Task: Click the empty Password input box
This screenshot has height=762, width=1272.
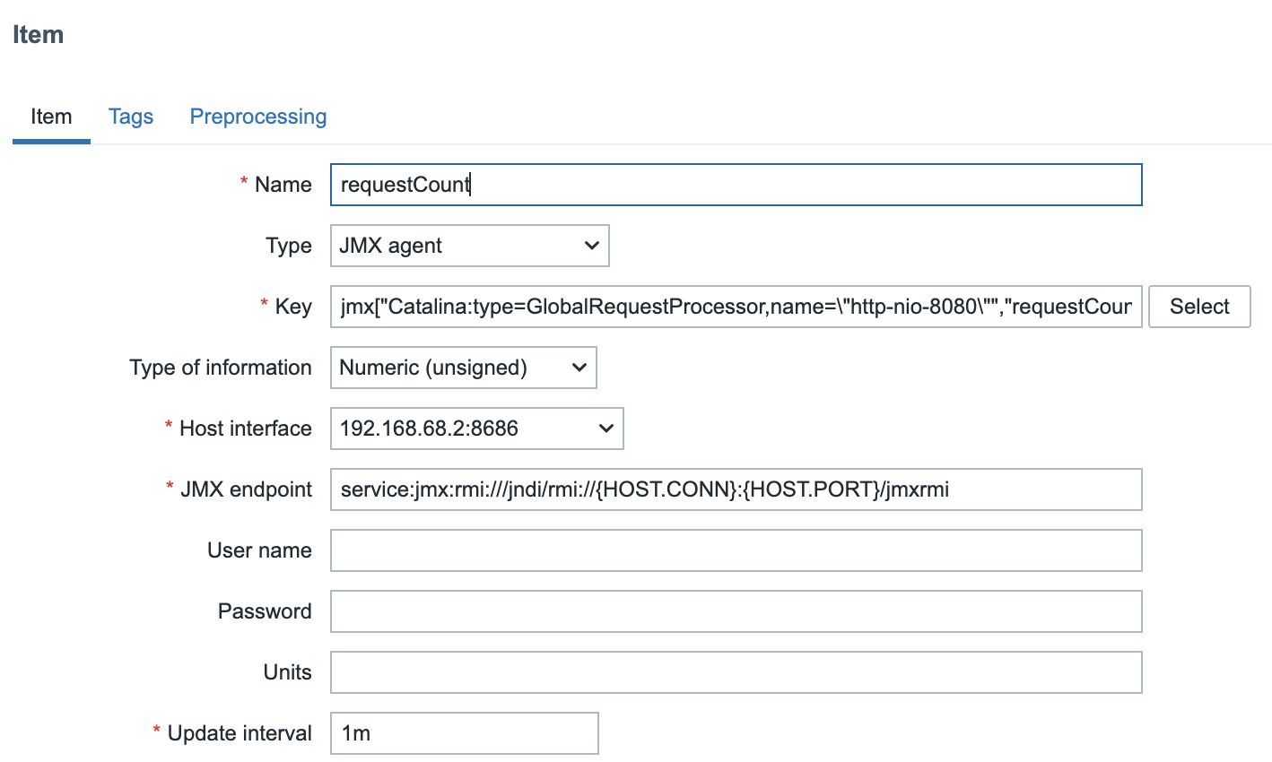Action: pyautogui.click(x=736, y=611)
